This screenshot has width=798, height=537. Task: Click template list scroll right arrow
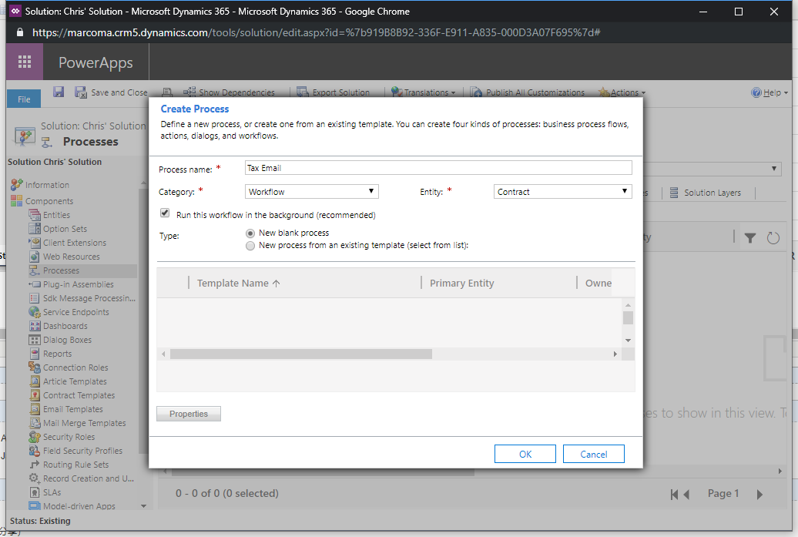click(x=615, y=354)
